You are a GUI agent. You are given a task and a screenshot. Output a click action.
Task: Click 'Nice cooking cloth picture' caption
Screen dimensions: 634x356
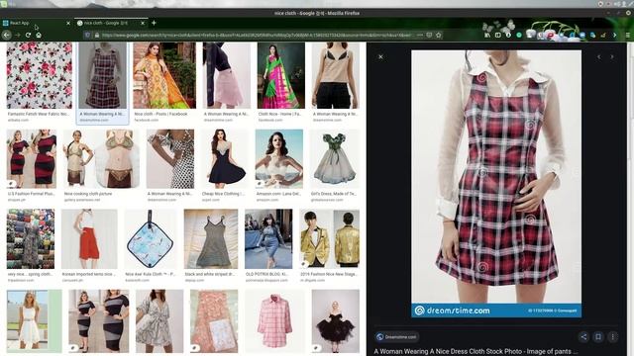coord(88,194)
